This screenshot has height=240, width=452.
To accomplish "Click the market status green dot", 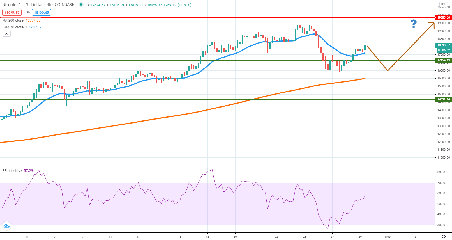I will point(81,4).
